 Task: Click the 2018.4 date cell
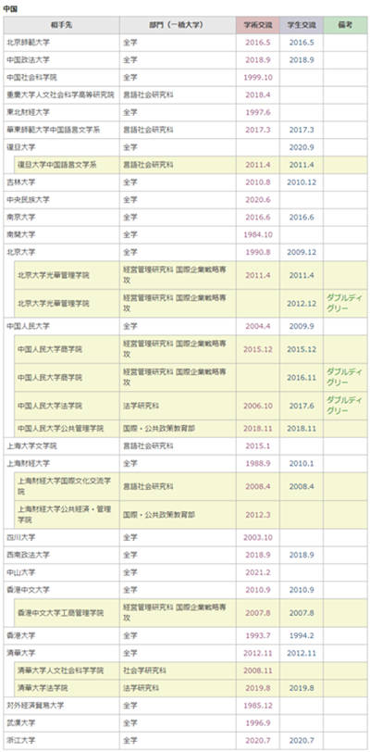(257, 95)
